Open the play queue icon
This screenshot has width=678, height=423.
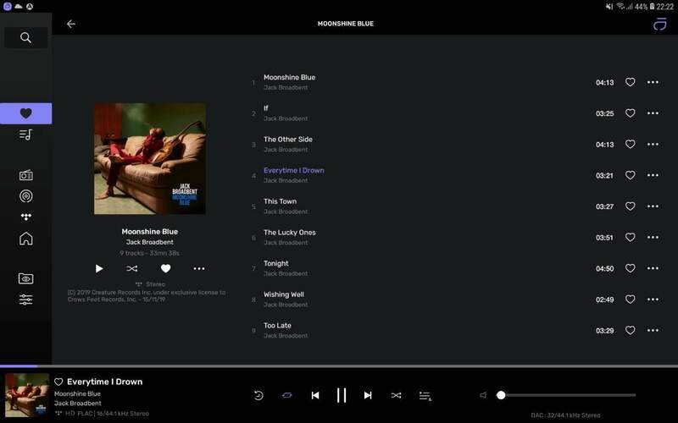pyautogui.click(x=425, y=396)
